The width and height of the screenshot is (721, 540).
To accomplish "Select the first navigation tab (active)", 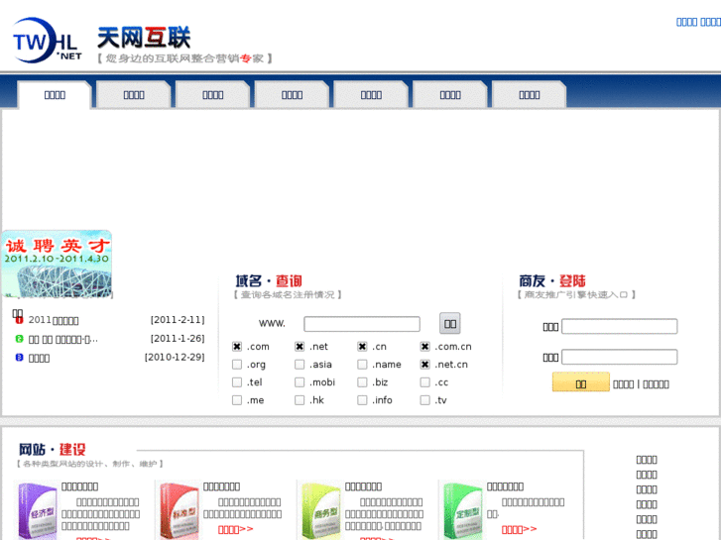I will [x=55, y=95].
